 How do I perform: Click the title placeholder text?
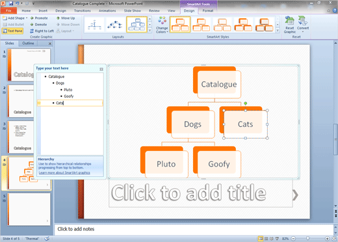(188, 193)
